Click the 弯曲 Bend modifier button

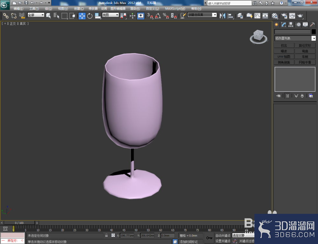[305, 51]
